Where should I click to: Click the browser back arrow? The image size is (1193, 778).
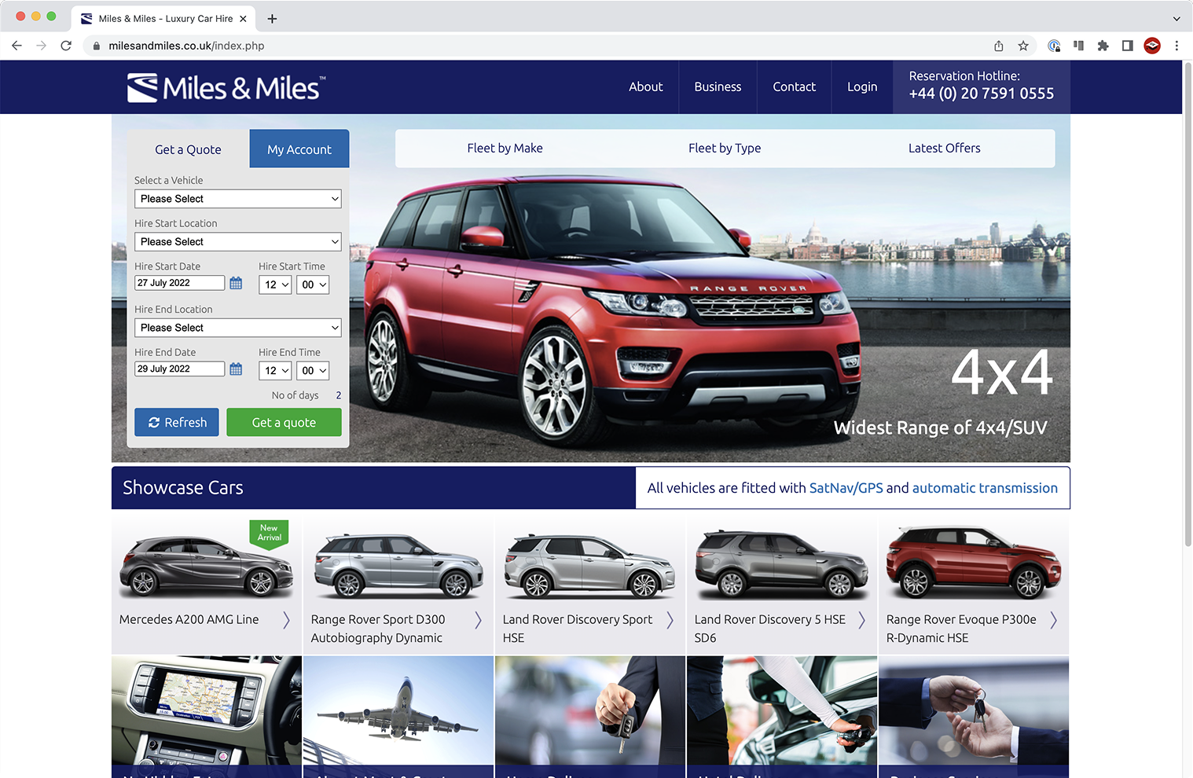click(x=17, y=46)
